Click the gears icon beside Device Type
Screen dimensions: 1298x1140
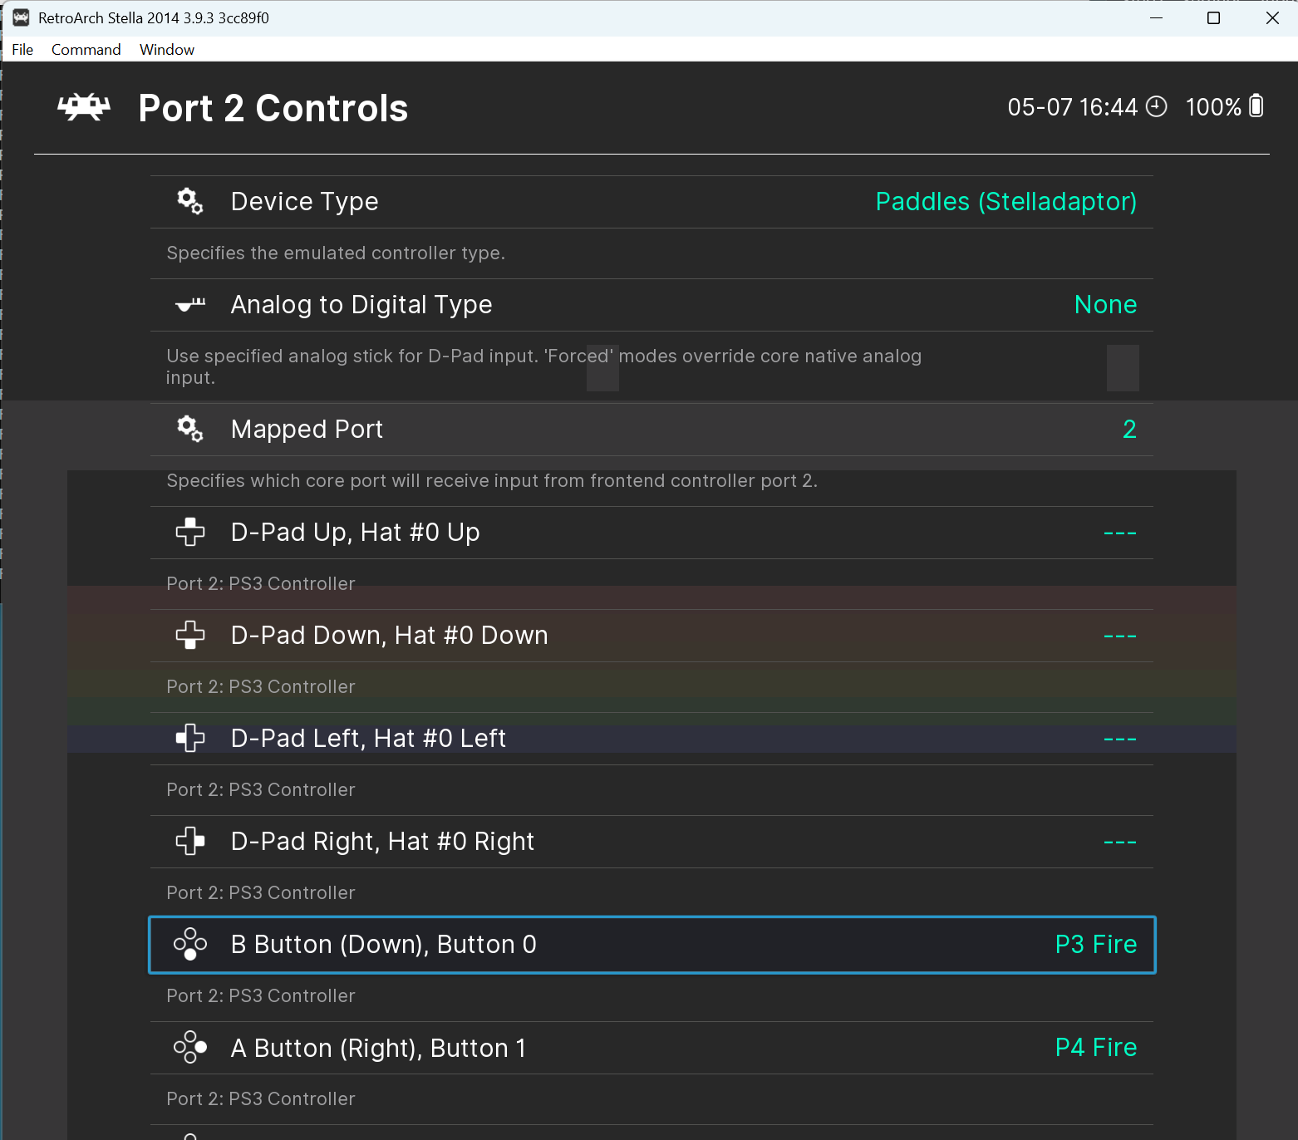190,201
